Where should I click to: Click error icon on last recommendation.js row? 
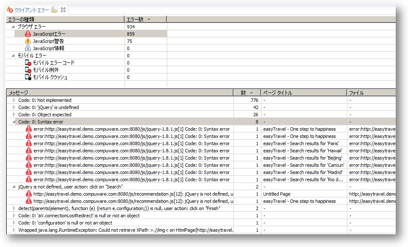click(x=29, y=201)
